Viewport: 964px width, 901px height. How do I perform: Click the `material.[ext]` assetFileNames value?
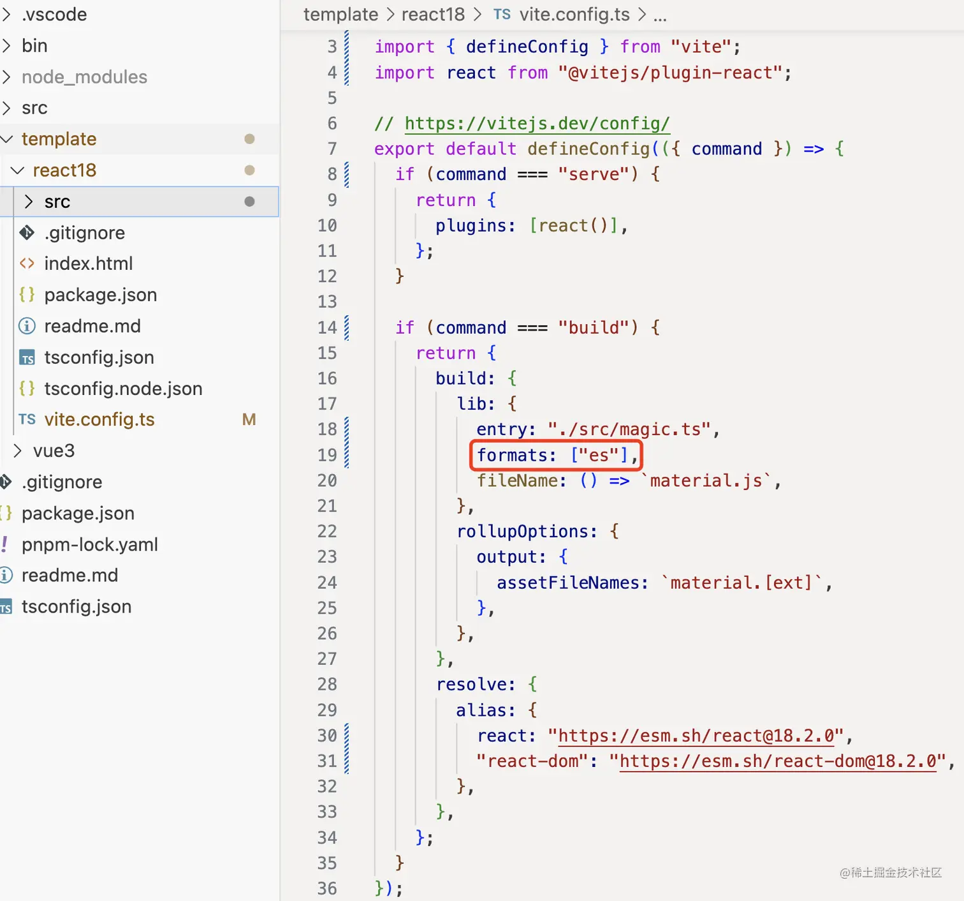tap(741, 583)
